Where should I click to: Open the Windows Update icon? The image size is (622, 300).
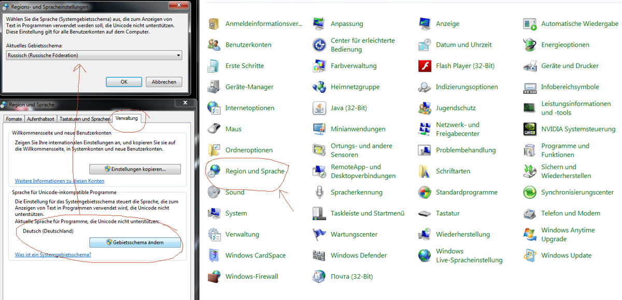click(530, 255)
